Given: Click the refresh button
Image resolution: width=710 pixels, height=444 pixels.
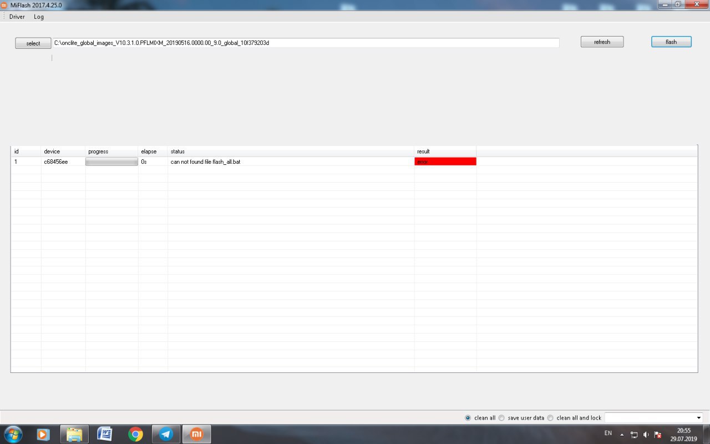Looking at the screenshot, I should (602, 42).
